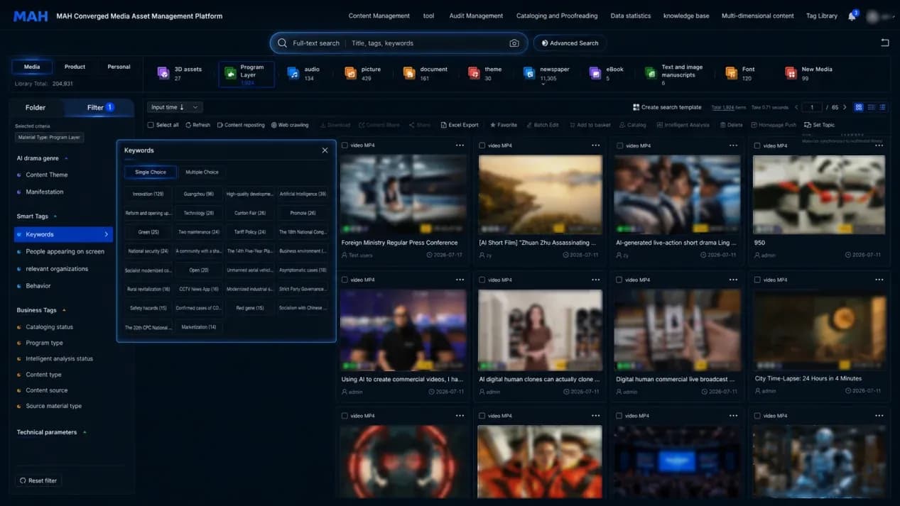Open more options for Foreign Ministry video
The width and height of the screenshot is (900, 506).
tap(460, 145)
